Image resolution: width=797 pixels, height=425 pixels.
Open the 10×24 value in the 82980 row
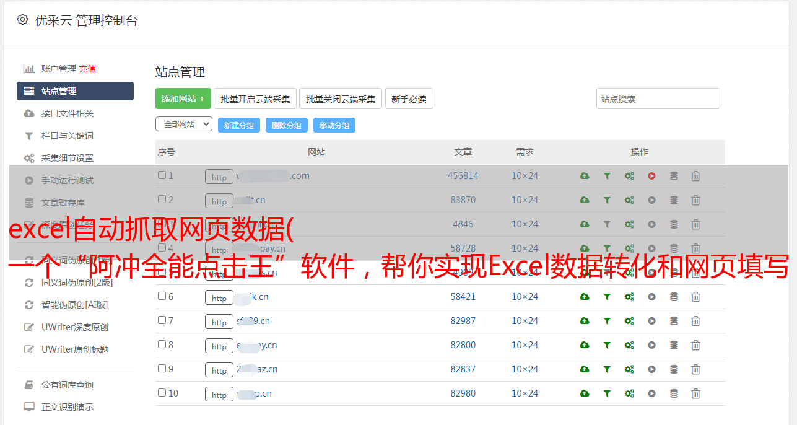click(525, 393)
